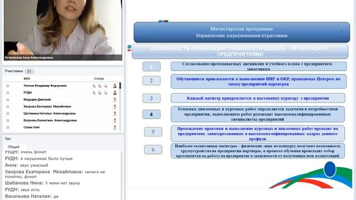Click Шабанова Нина's message 'У меня нет звука'
Image resolution: width=356 pixels, height=200 pixels.
click(x=62, y=183)
